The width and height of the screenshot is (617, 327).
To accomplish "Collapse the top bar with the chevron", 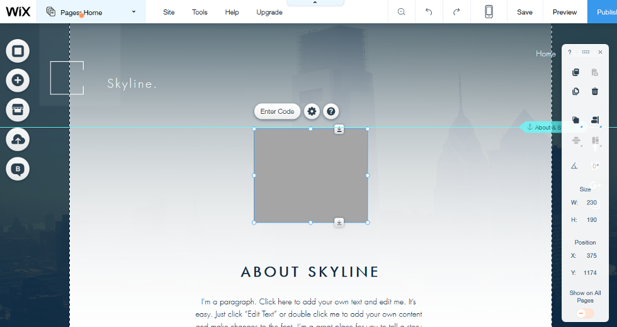I will pos(315,3).
